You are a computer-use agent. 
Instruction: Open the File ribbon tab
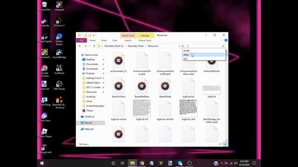coord(81,40)
